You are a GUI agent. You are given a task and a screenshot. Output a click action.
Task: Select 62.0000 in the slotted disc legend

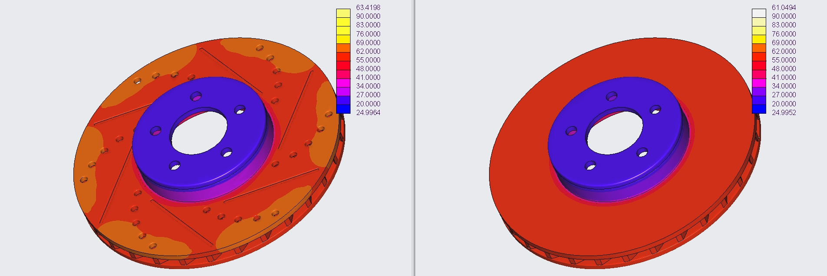tap(368, 51)
